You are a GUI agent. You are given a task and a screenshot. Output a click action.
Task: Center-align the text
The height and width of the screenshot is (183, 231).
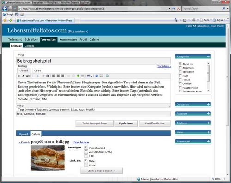click(58, 76)
